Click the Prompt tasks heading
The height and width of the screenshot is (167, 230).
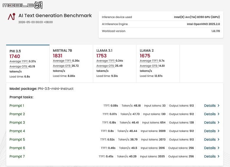click(x=22, y=97)
